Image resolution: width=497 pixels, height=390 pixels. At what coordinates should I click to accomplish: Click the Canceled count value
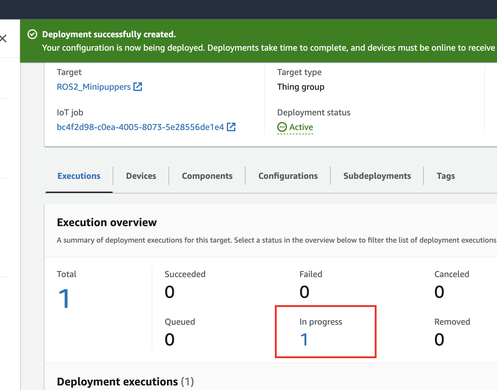[x=439, y=292]
